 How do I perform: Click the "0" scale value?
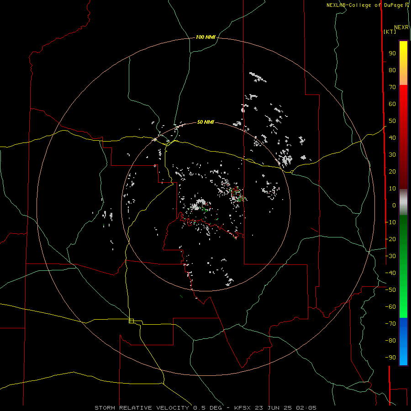pos(394,205)
